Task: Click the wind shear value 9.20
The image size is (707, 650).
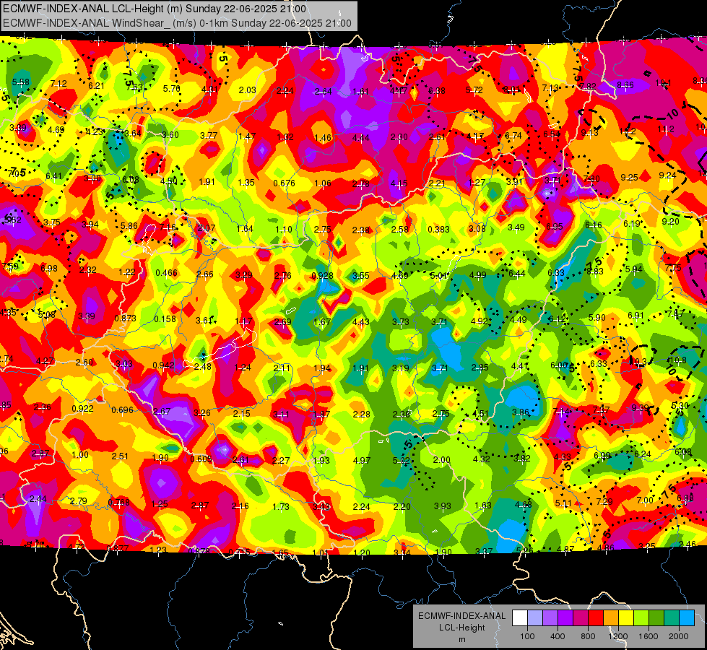Action: click(670, 222)
